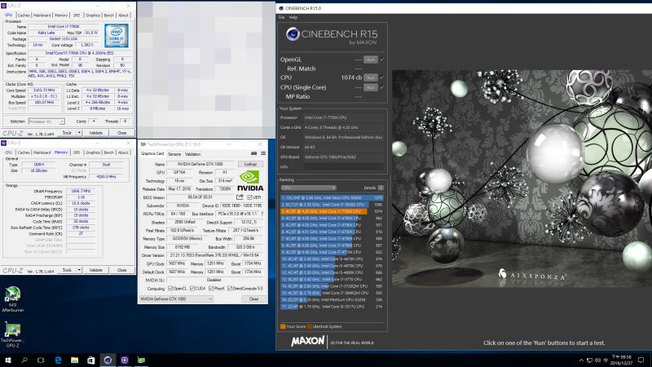Open SPD tab in CPU-Z memory window
The width and height of the screenshot is (652, 367).
coord(77,153)
